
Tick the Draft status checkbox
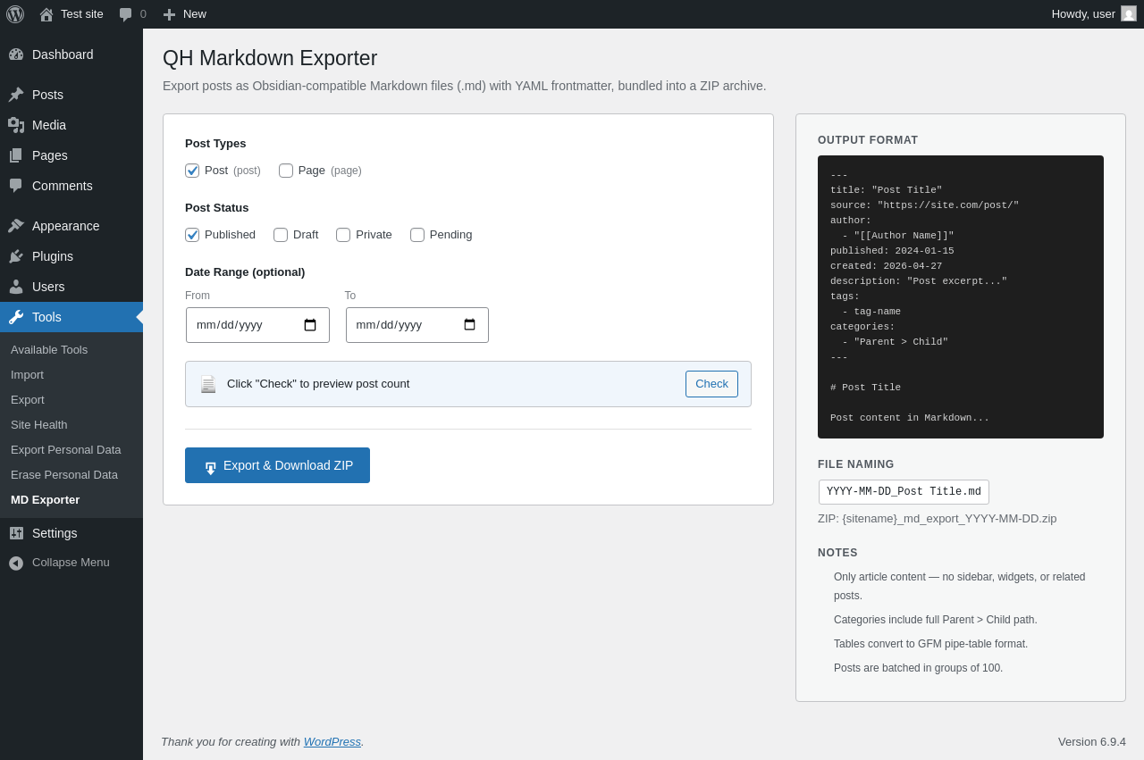coord(281,235)
